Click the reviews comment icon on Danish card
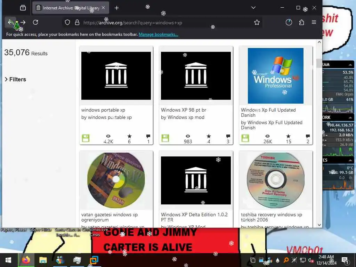356x267 pixels. point(308,136)
